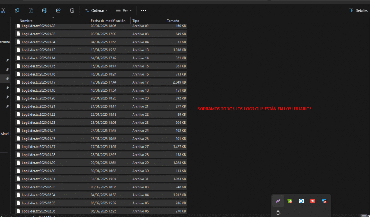This screenshot has width=370, height=217.
Task: Click the blue circular sync tray icon
Action: pos(301,201)
